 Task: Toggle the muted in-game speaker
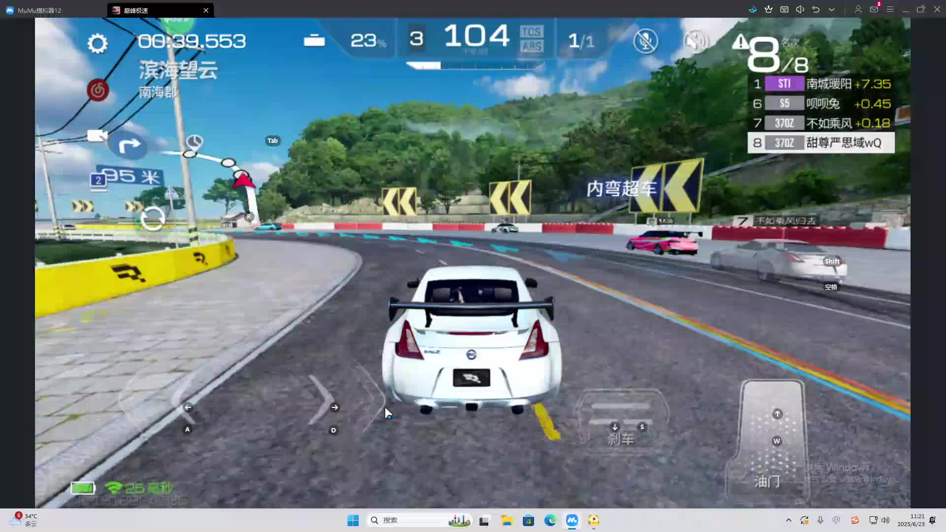pyautogui.click(x=696, y=41)
